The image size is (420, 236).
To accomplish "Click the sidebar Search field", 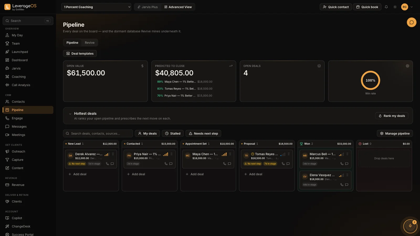I will 28,21.
